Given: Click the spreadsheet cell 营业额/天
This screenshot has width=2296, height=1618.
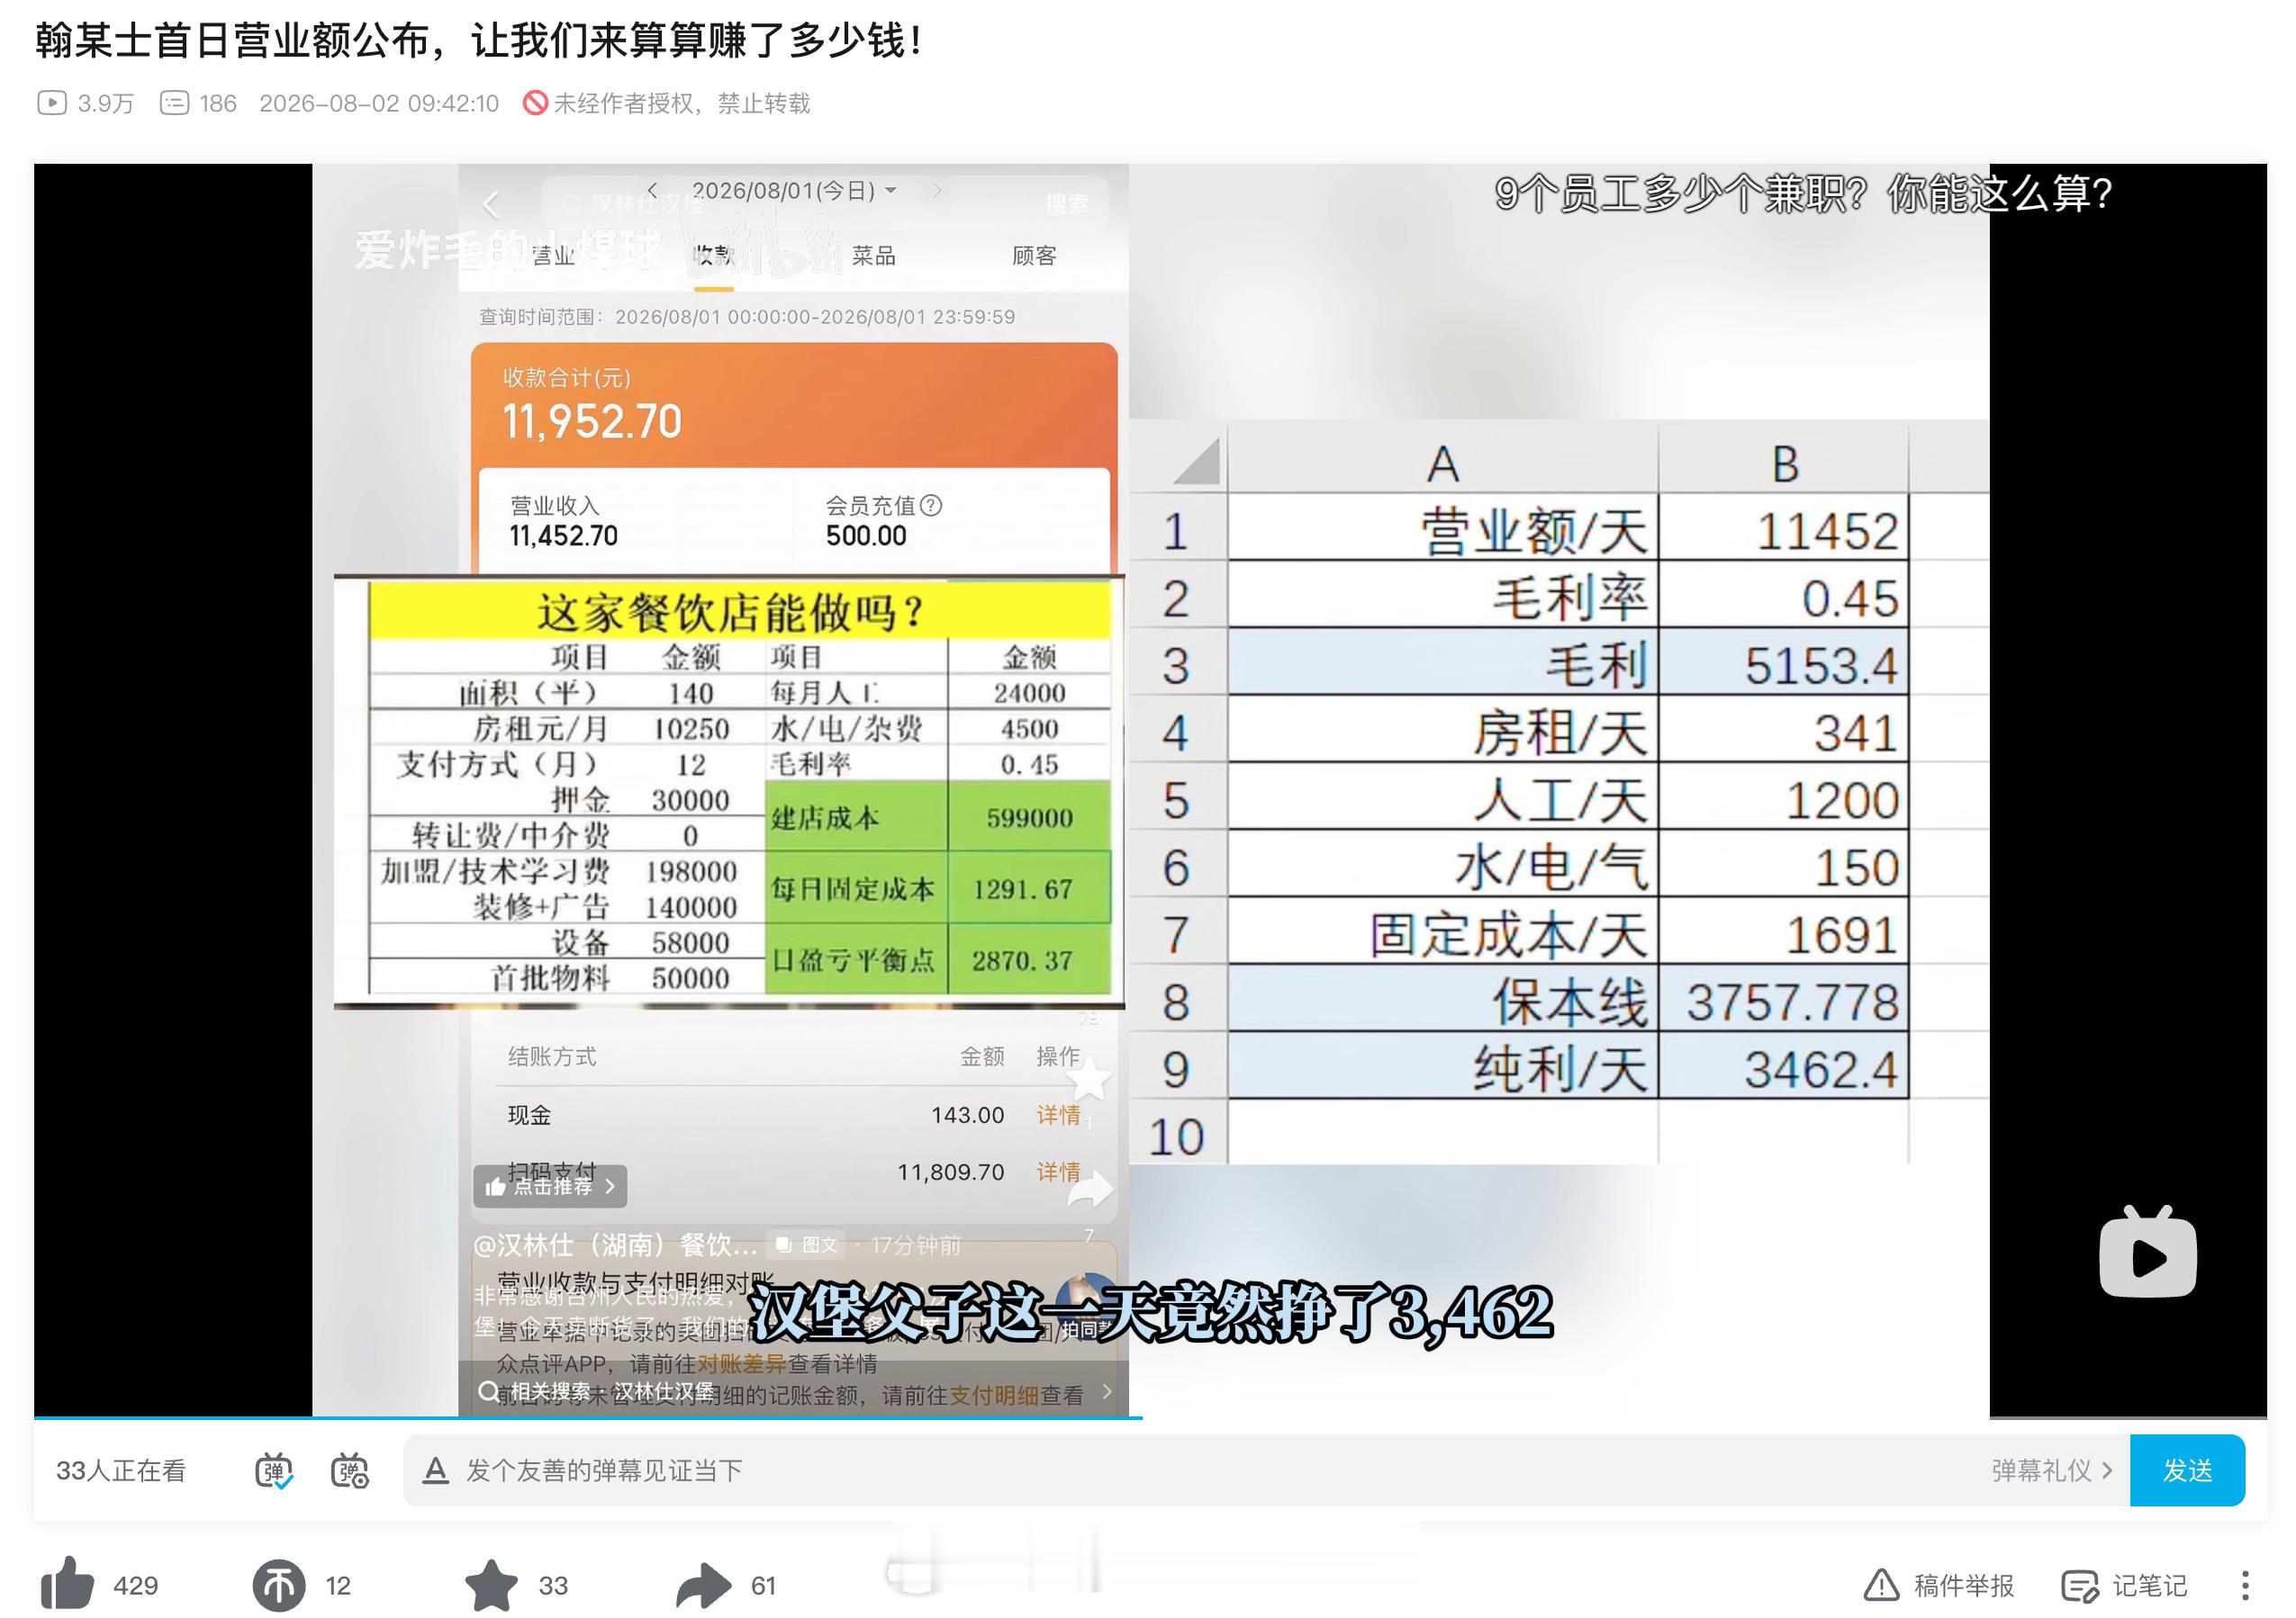Looking at the screenshot, I should (x=1443, y=530).
